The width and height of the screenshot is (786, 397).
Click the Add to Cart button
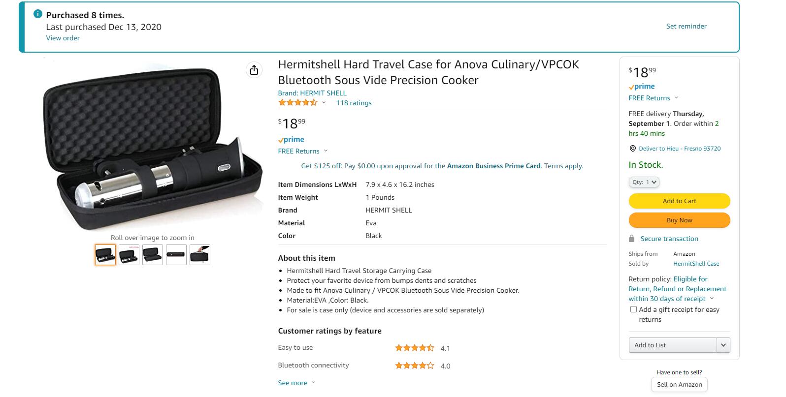click(679, 201)
